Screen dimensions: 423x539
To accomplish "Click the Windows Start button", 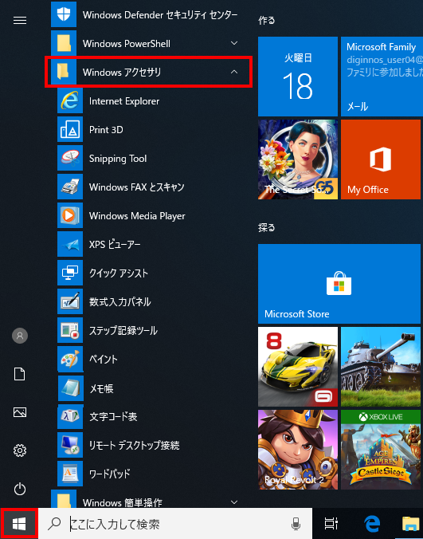I will pos(19,524).
